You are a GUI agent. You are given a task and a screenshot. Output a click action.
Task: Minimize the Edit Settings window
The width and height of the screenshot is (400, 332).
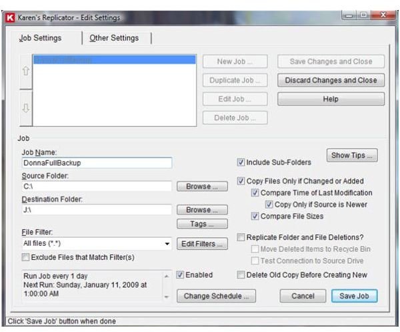349,15
